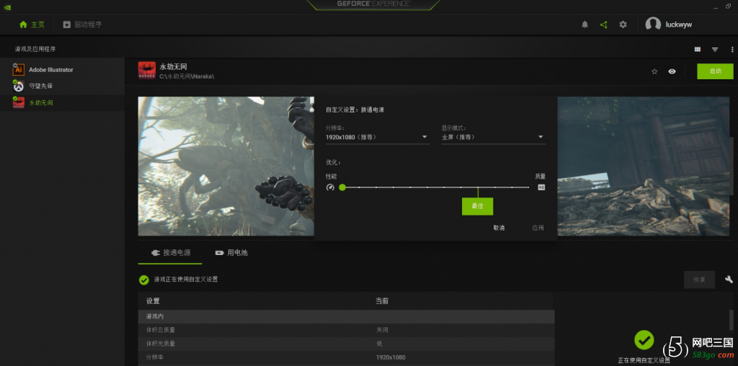Switch to grid view of games
This screenshot has width=738, height=366.
[698, 50]
